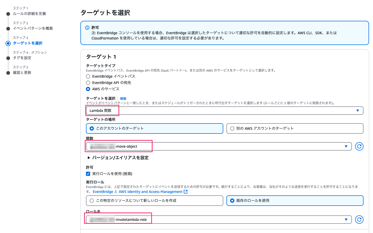373x233 pixels.
Task: Refresh the Lambda function list
Action: tap(359, 146)
